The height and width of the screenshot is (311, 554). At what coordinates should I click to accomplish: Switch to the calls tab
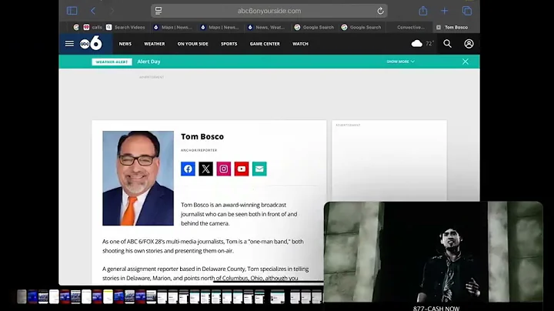click(x=92, y=27)
